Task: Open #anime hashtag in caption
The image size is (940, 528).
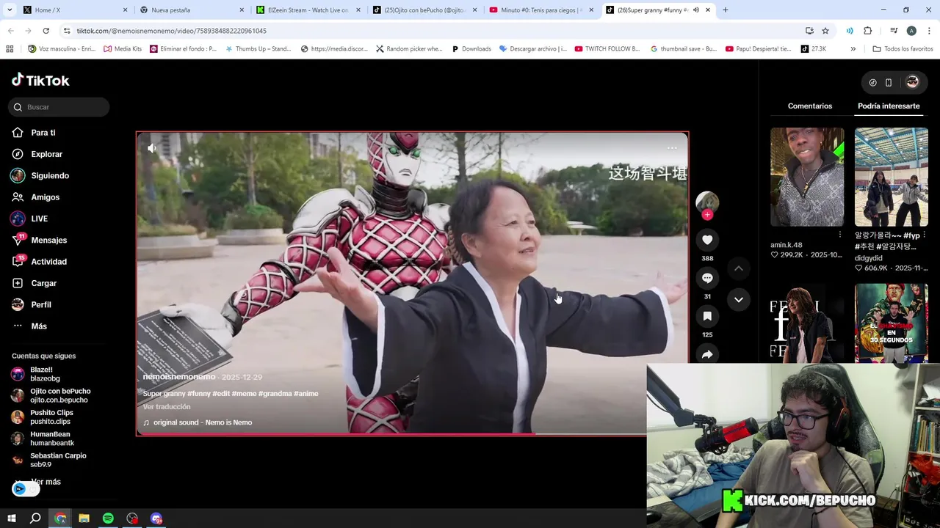Action: [306, 394]
